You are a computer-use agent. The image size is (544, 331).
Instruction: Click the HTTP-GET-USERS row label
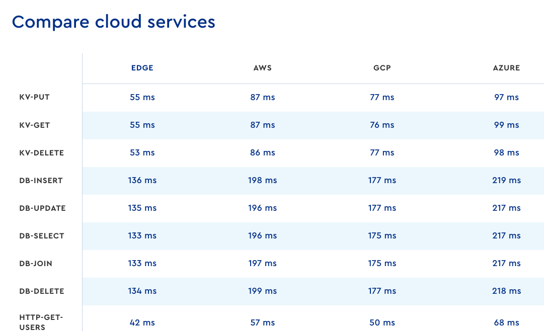41,322
